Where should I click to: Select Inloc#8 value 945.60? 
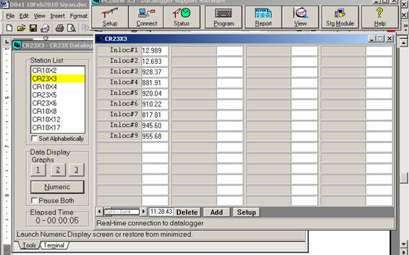[x=155, y=125]
